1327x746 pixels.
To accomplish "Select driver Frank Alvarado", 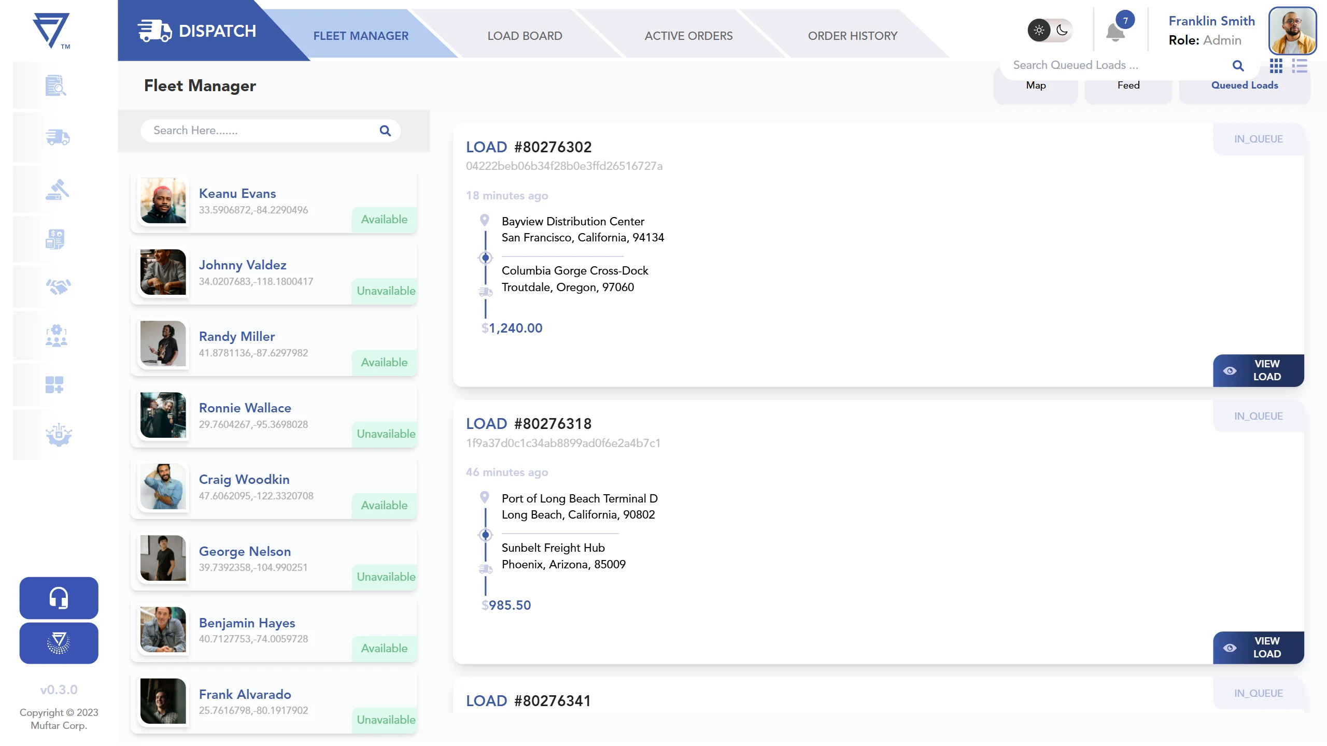I will 274,702.
